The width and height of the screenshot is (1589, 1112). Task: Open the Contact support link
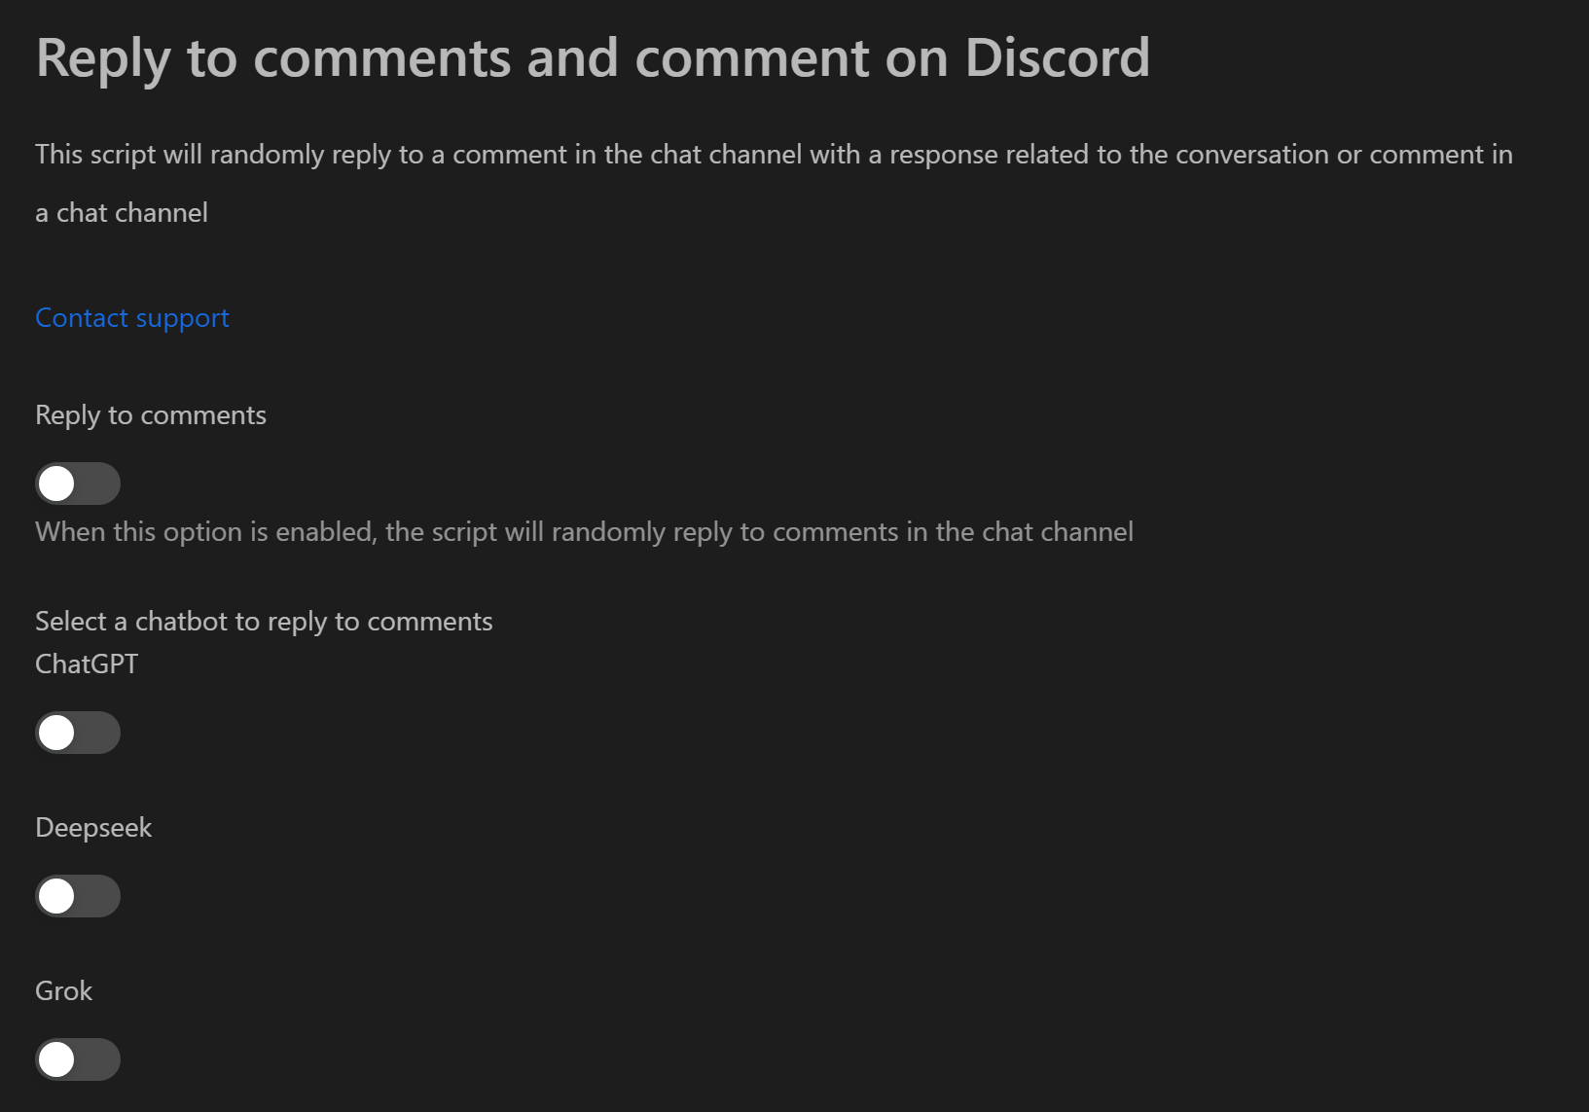pos(132,318)
